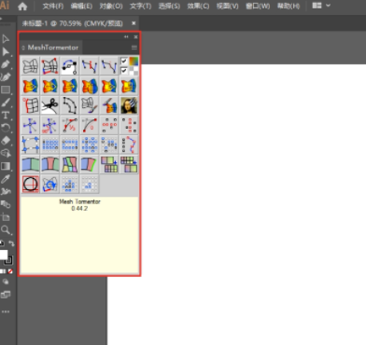Screen dimensions: 366x345
Task: Select the Eraser tool
Action: click(6, 141)
